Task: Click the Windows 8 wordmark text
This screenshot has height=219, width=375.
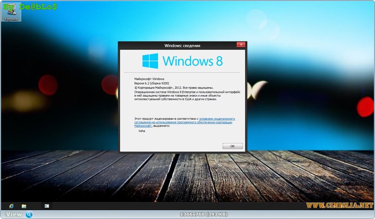Action: click(x=192, y=61)
